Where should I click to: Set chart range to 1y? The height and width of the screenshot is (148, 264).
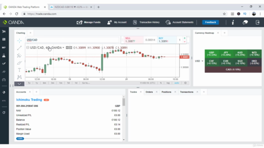coord(37,83)
